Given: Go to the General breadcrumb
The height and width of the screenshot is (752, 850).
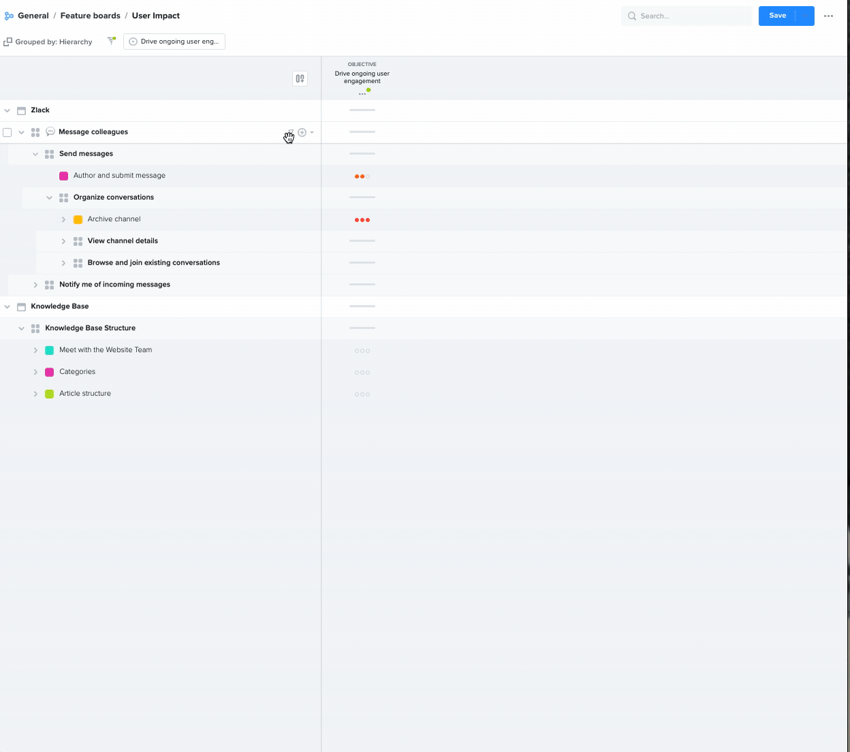Looking at the screenshot, I should [x=33, y=16].
